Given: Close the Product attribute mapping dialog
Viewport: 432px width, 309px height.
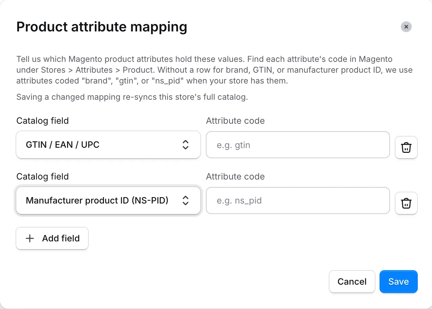Looking at the screenshot, I should [x=406, y=27].
